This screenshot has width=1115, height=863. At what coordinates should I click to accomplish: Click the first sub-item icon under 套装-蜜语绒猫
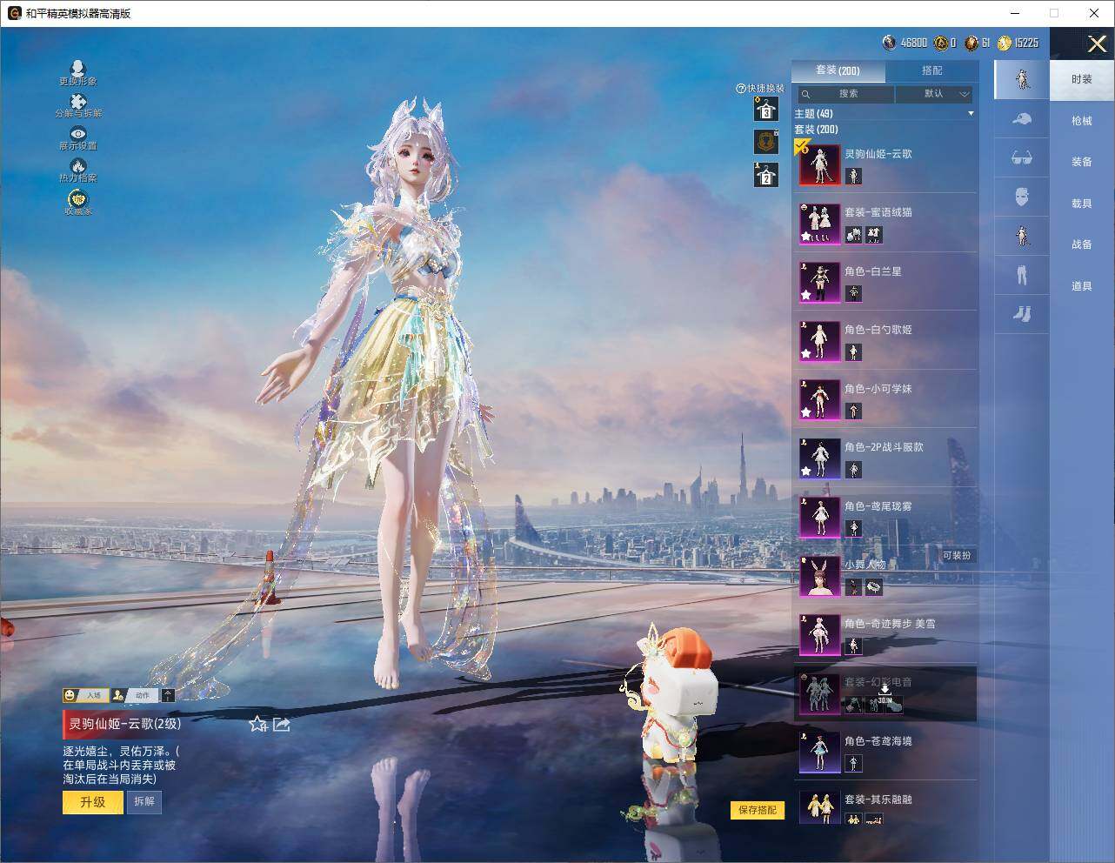[853, 235]
